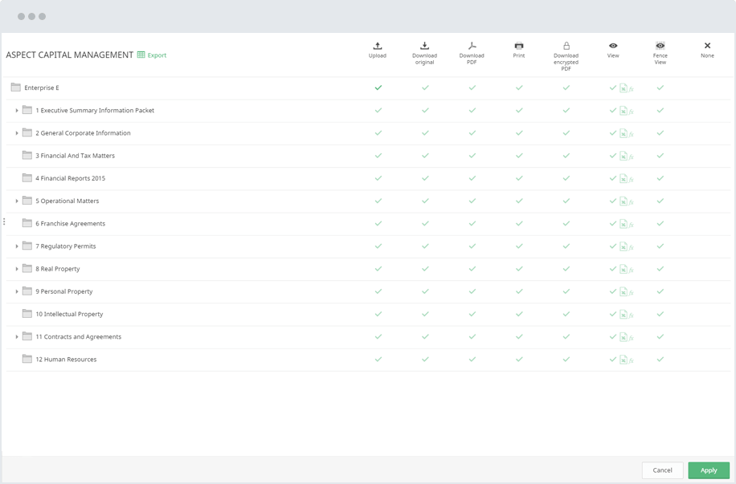Toggle Print checkmark for 8 Real Property
736x484 pixels.
[519, 269]
